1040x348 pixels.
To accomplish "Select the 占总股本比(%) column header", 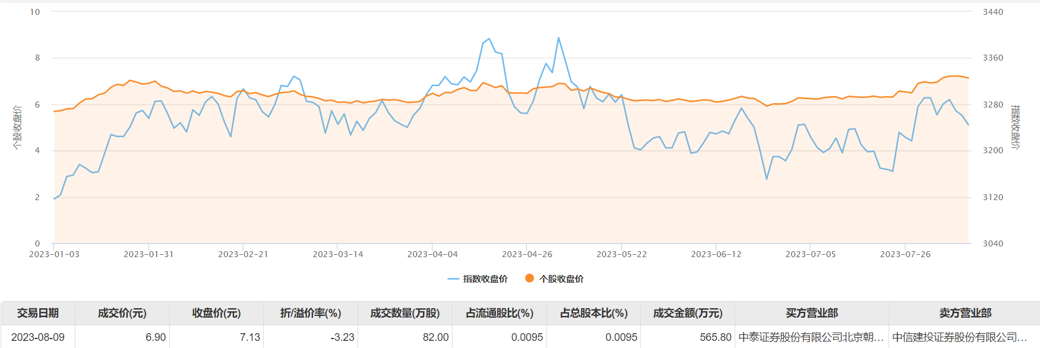I will pyautogui.click(x=594, y=313).
